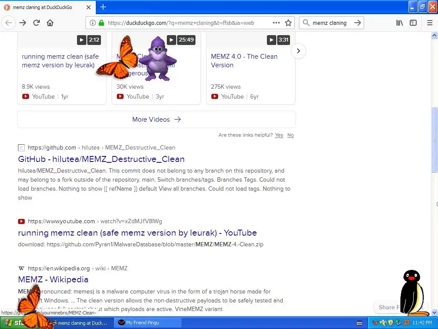Click the 11:42 PM taskbar clock
The height and width of the screenshot is (329, 438).
pyautogui.click(x=422, y=323)
